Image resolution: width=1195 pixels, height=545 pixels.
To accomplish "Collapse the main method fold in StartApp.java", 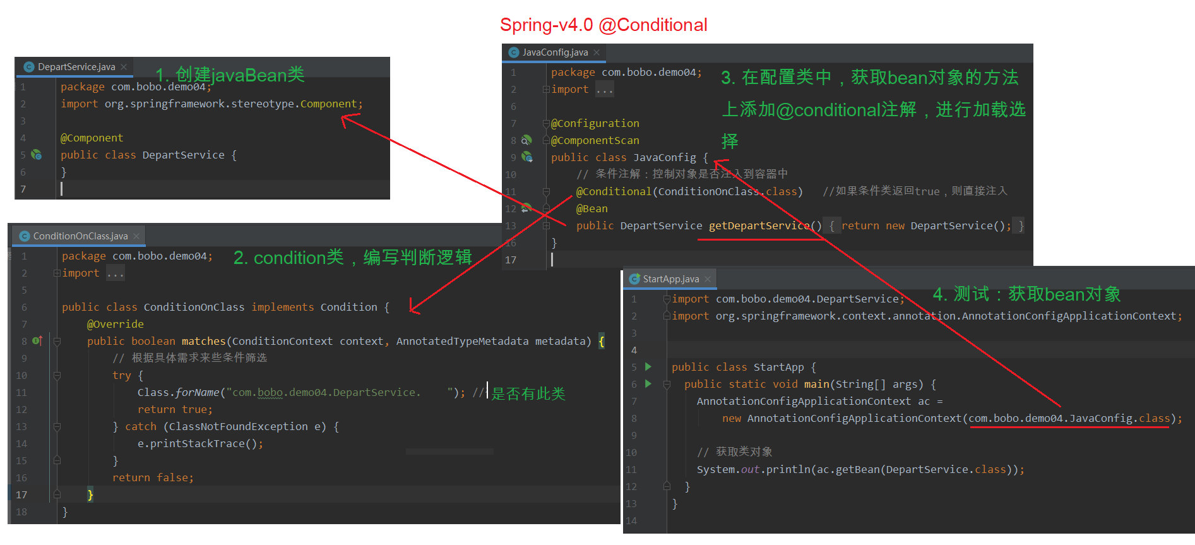I will coord(667,384).
